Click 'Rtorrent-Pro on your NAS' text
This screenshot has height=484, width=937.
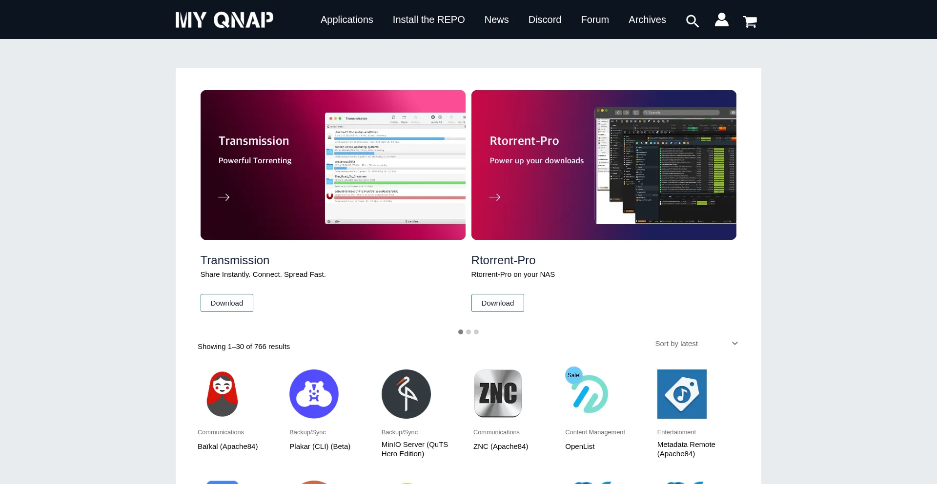(513, 274)
